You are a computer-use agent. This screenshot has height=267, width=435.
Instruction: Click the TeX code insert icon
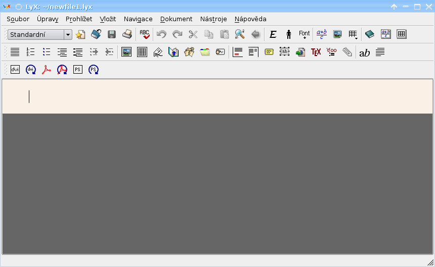pyautogui.click(x=316, y=52)
